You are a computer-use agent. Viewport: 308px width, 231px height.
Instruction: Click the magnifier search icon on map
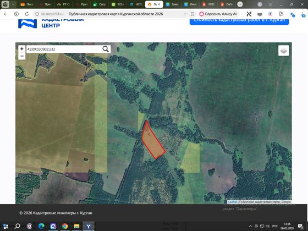pos(106,49)
